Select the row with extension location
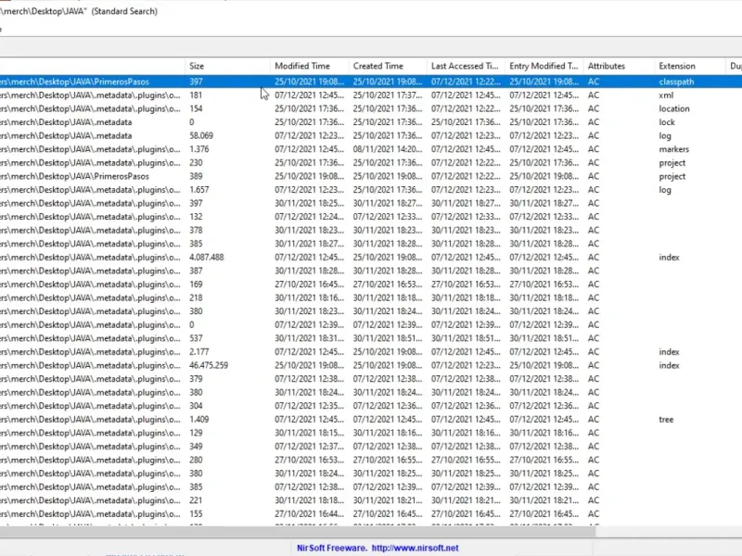742x556 pixels. click(371, 108)
